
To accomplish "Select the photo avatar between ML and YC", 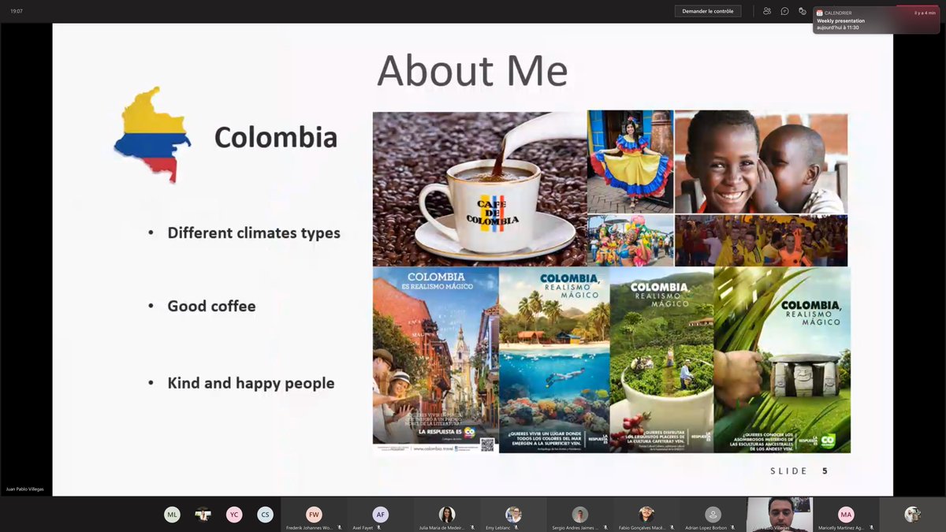I will pyautogui.click(x=203, y=515).
